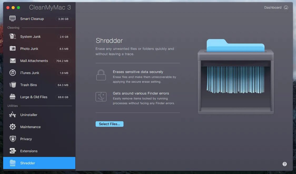Click the Mail Attachments envelope icon
Screen dimensions: 296x174
pos(13,61)
